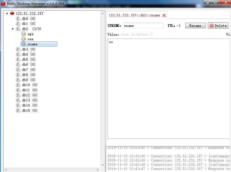Select the age key in db2
The height and width of the screenshot is (172, 231).
tap(30, 34)
